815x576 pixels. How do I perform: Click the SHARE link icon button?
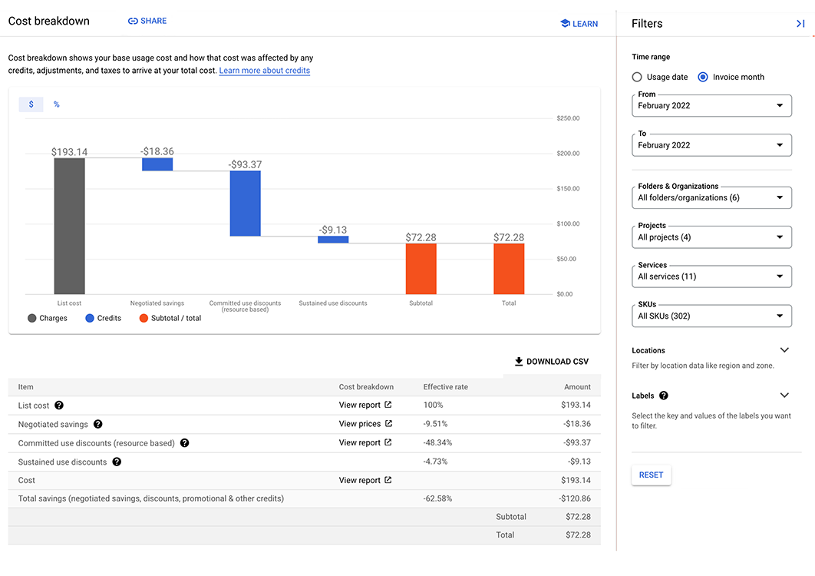point(147,21)
